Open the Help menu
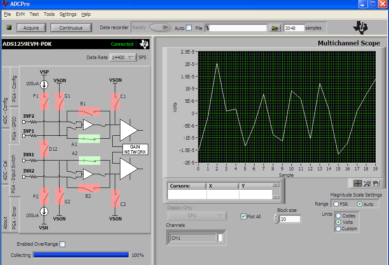 point(86,15)
